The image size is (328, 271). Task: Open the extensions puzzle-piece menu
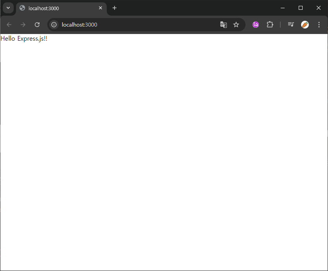[x=270, y=24]
